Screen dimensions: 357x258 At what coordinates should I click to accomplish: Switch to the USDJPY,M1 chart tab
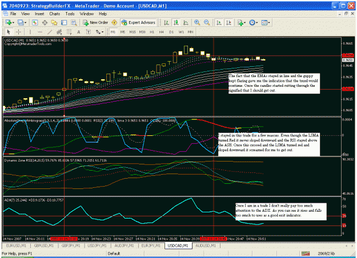(97, 245)
